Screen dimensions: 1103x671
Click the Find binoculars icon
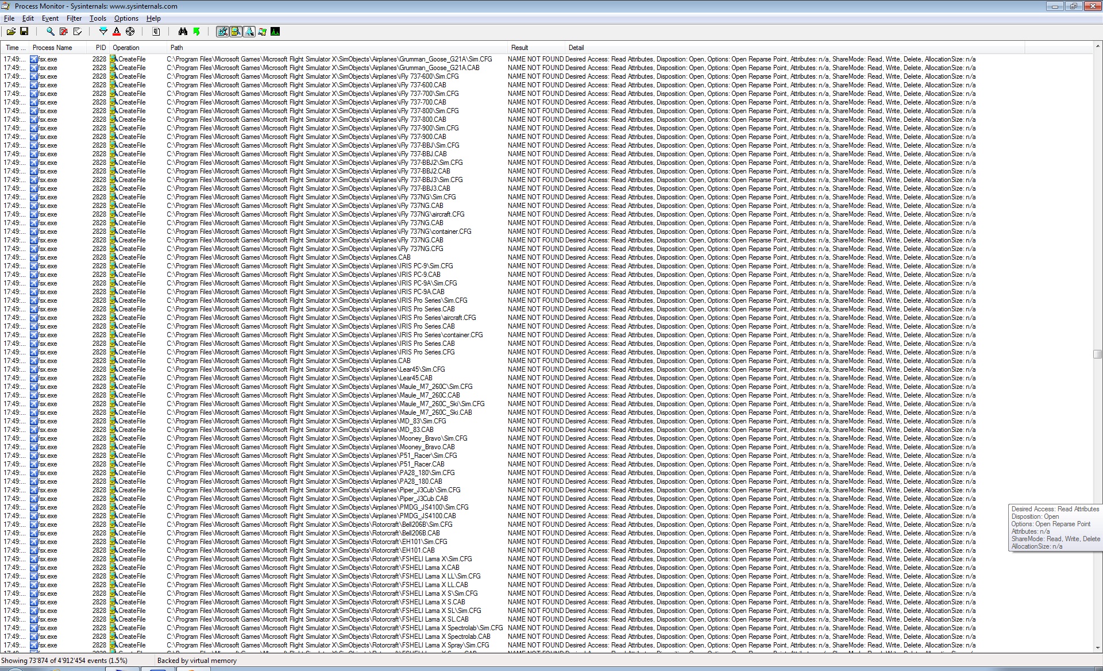pyautogui.click(x=183, y=32)
